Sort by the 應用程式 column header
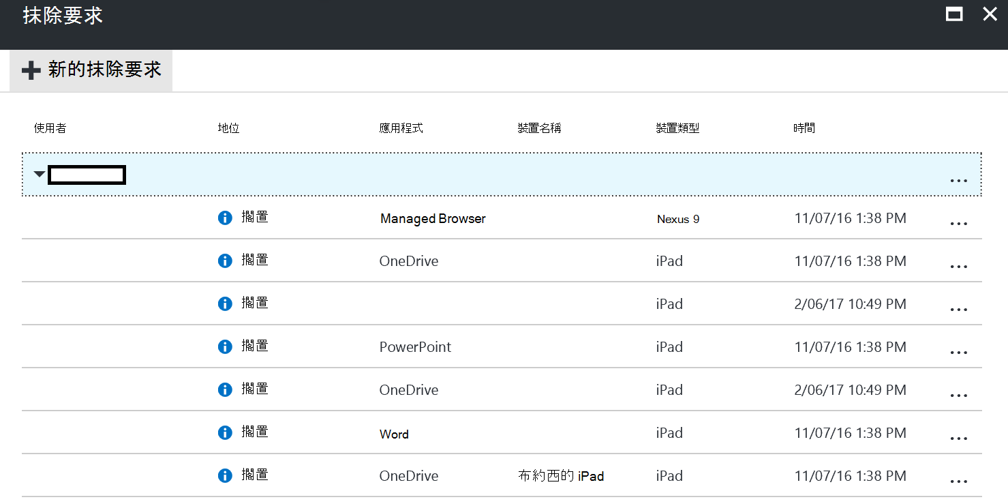The image size is (1008, 504). click(x=401, y=128)
